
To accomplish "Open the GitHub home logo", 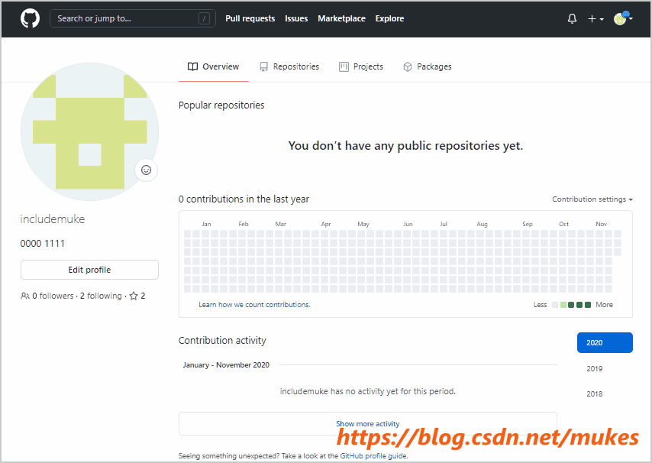I will point(30,19).
